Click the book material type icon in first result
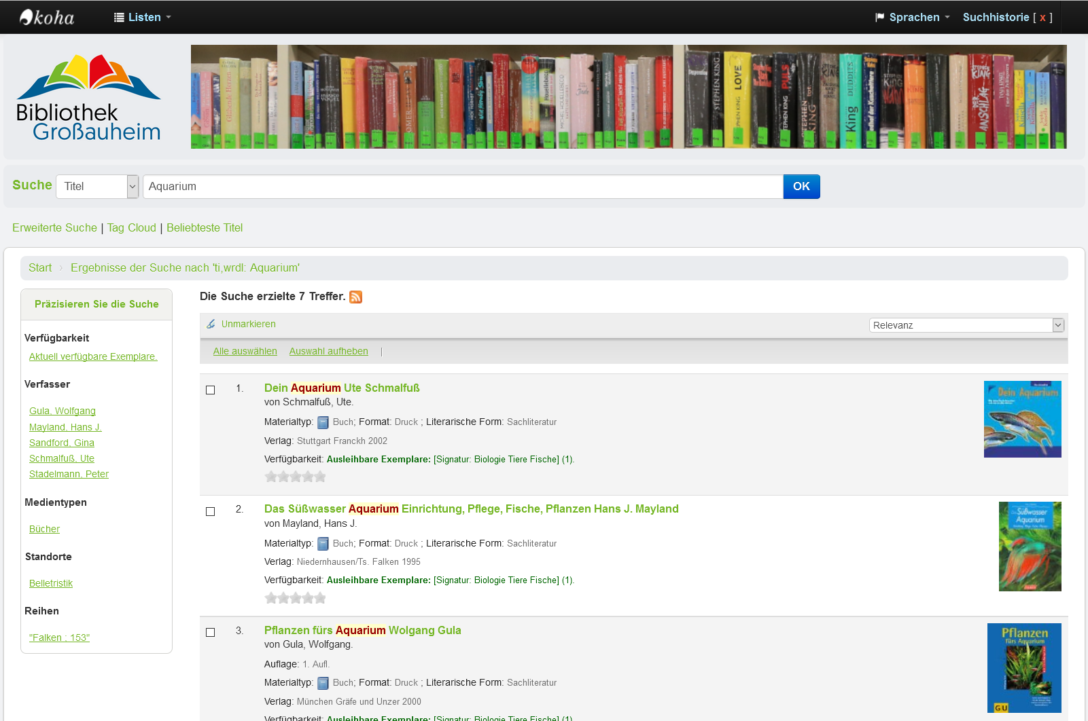This screenshot has width=1088, height=721. click(x=323, y=422)
